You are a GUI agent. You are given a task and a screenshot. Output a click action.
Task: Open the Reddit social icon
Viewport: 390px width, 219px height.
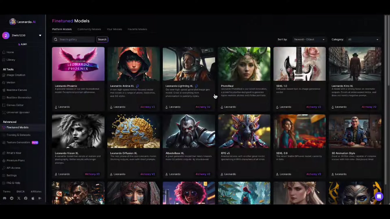pyautogui.click(x=12, y=198)
